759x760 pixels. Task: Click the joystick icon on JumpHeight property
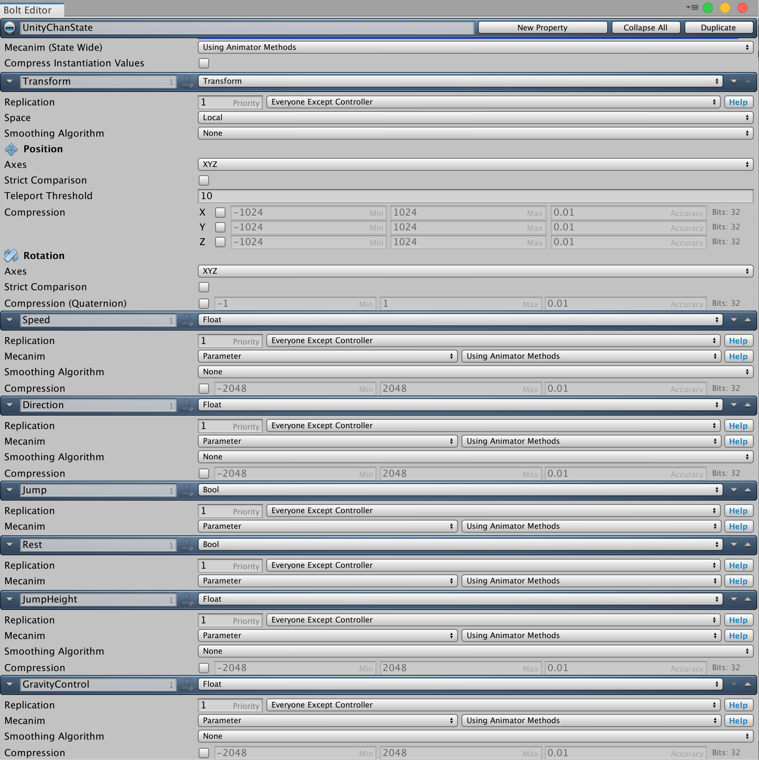tap(187, 599)
